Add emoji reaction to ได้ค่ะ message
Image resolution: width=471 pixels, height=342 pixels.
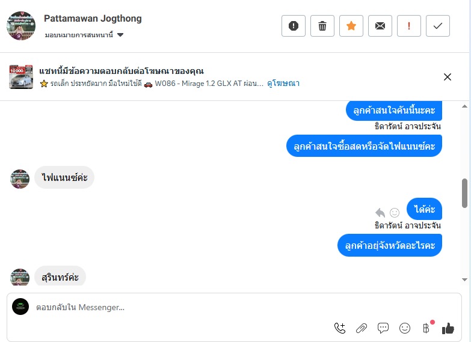[395, 212]
